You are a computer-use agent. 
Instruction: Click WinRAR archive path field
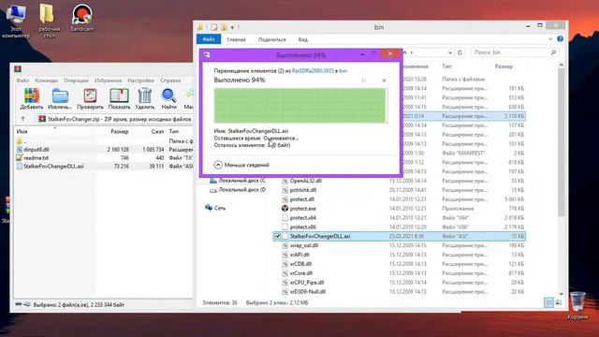pos(115,119)
